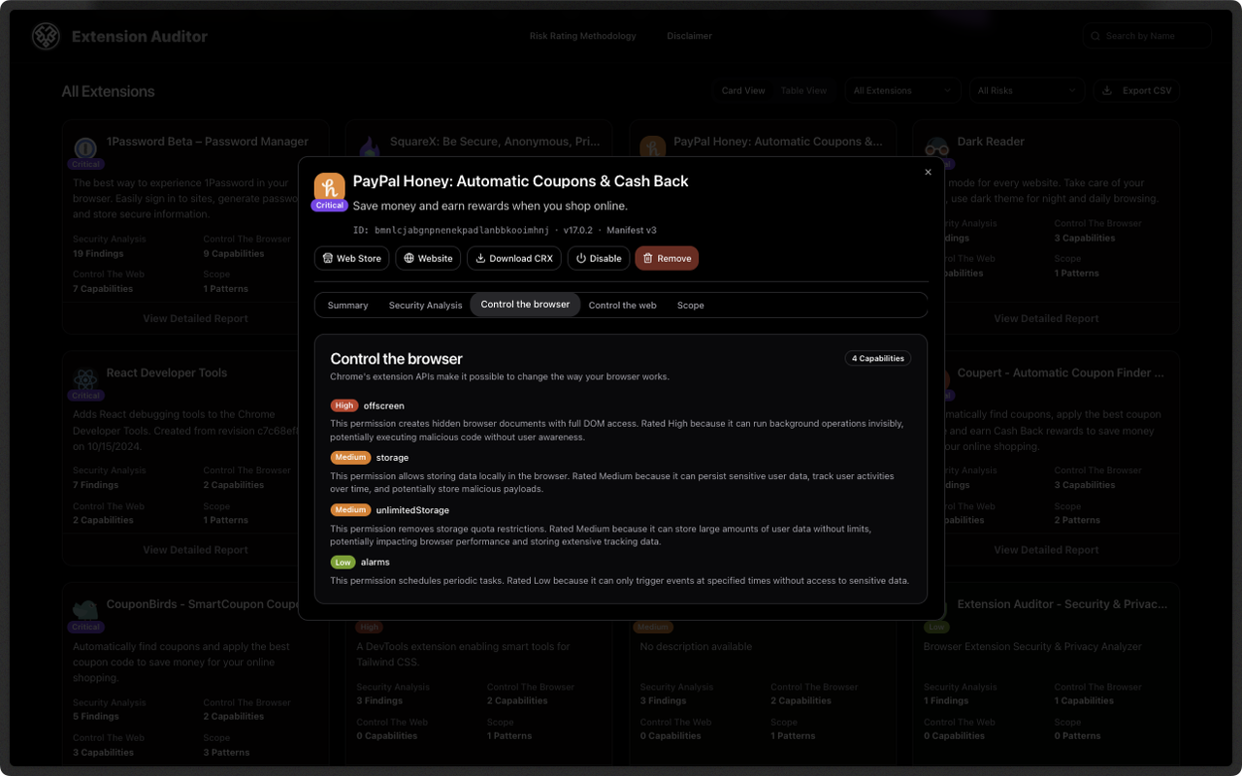The image size is (1242, 776).
Task: Switch to Card View
Action: click(743, 90)
